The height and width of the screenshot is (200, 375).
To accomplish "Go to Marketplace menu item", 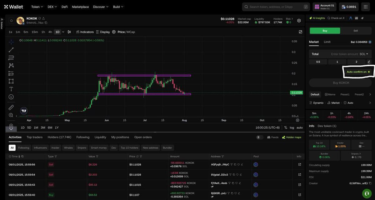I will coord(80,7).
